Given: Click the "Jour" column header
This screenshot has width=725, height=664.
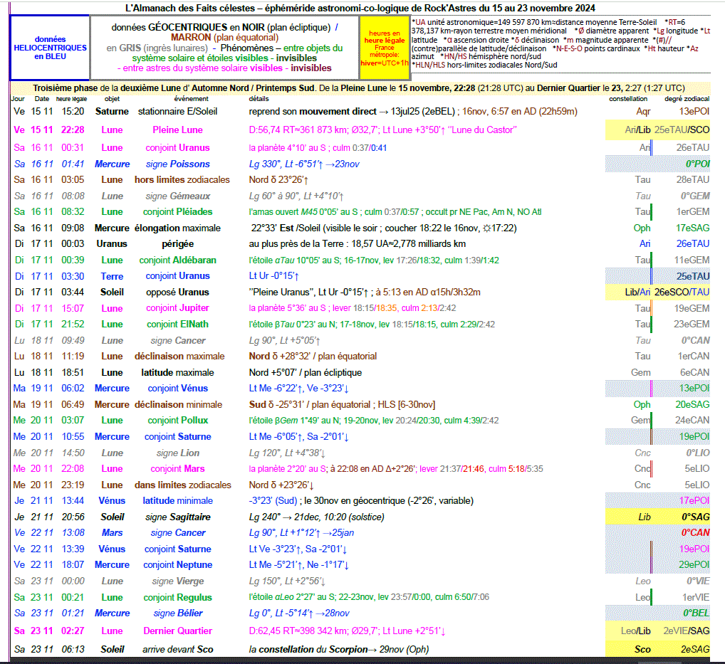Looking at the screenshot, I should click(x=18, y=99).
